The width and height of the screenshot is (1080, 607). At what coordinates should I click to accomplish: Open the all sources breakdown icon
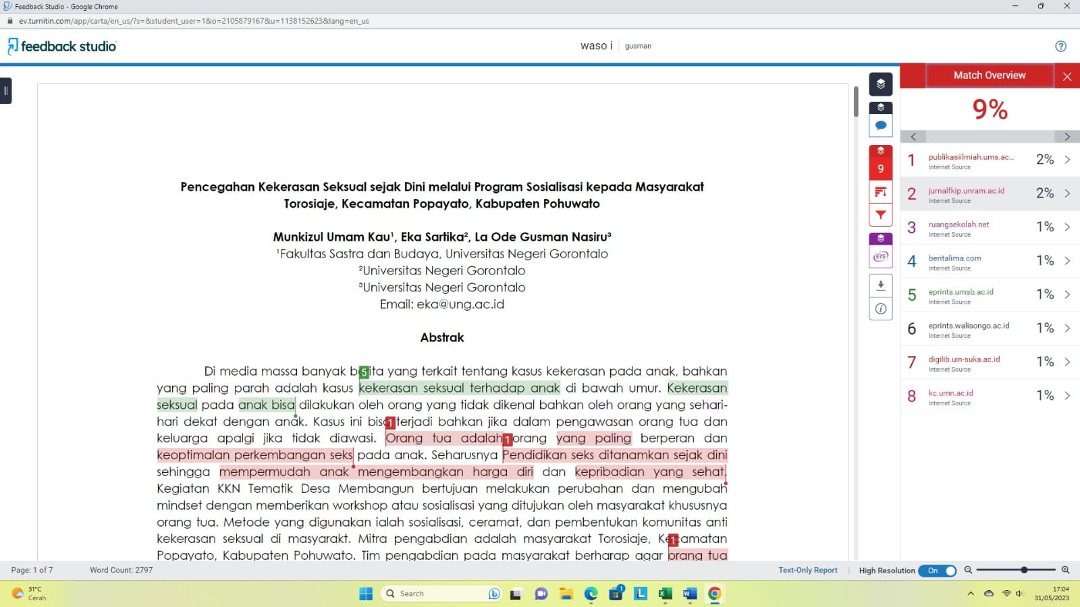(880, 192)
